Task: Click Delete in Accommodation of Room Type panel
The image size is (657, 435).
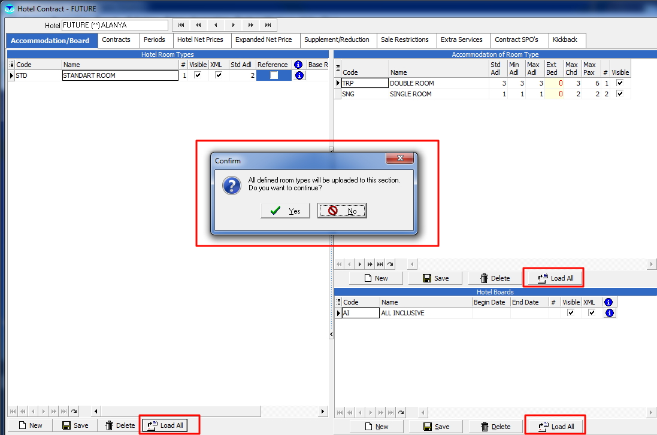Action: [x=494, y=278]
